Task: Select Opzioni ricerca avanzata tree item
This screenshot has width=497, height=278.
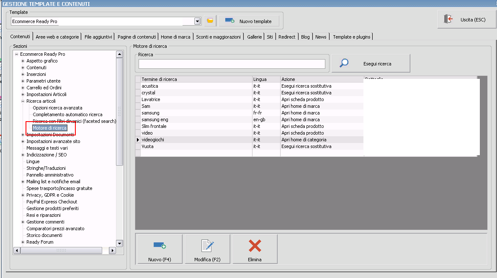Action: [x=57, y=108]
